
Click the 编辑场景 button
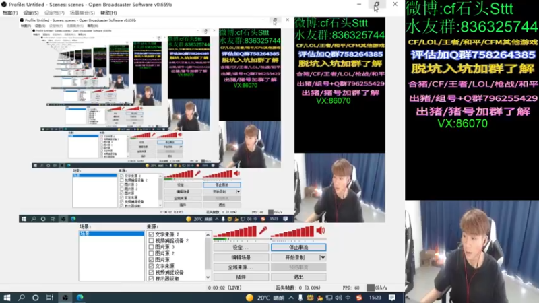click(241, 257)
